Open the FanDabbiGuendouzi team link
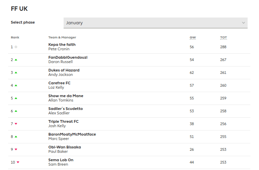Screen dimensions: 259x170 coord(68,57)
